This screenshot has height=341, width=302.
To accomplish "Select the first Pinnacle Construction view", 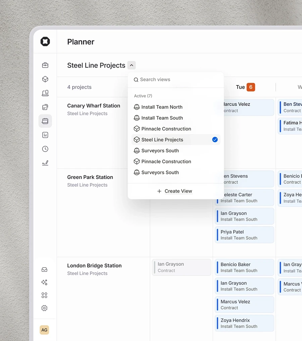I will tap(176, 129).
